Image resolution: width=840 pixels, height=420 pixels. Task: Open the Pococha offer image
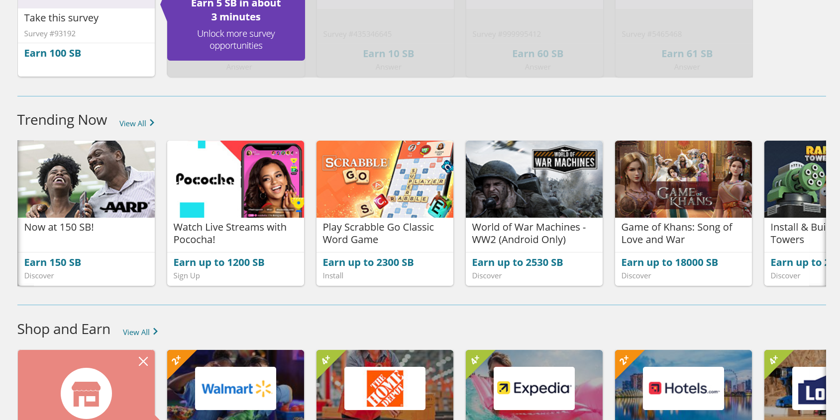click(235, 179)
